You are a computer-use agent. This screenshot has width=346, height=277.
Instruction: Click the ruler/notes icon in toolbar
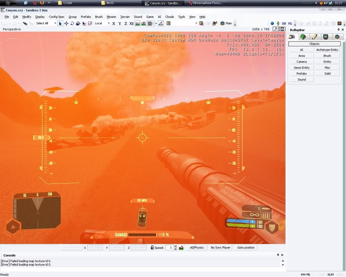click(x=168, y=23)
